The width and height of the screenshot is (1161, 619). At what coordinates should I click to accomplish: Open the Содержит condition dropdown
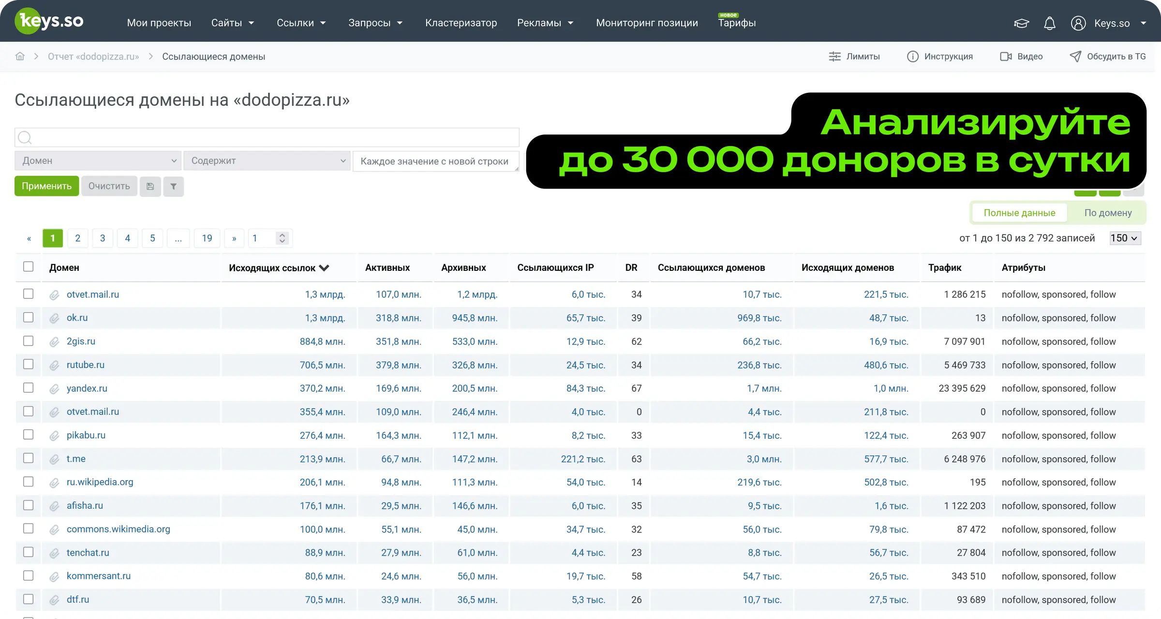267,161
